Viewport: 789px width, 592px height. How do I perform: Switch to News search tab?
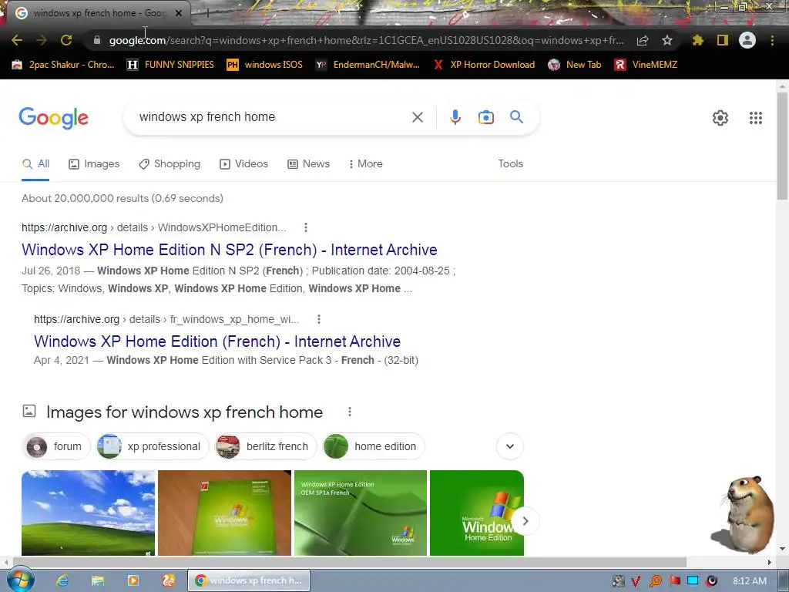point(308,164)
